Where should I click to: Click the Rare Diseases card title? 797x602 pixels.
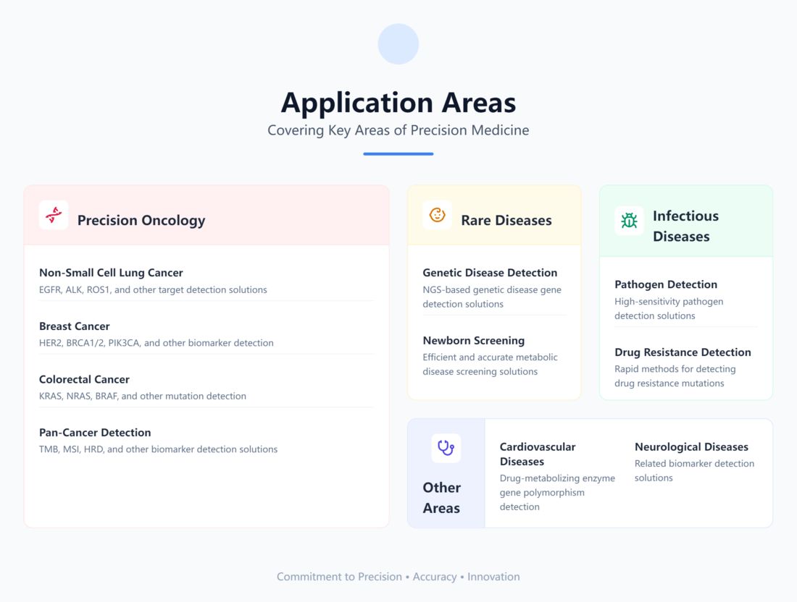coord(506,221)
